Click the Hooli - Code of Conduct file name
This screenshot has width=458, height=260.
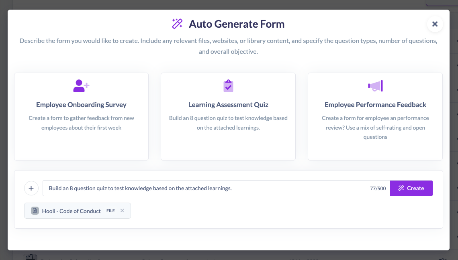point(71,211)
